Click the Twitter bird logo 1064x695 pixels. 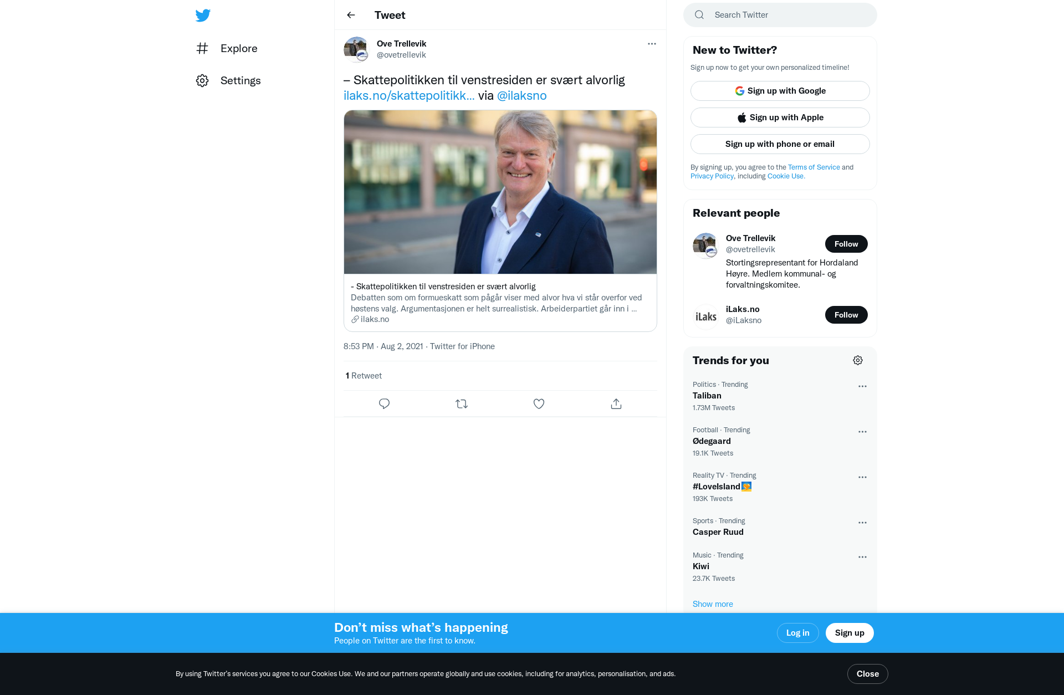(203, 15)
